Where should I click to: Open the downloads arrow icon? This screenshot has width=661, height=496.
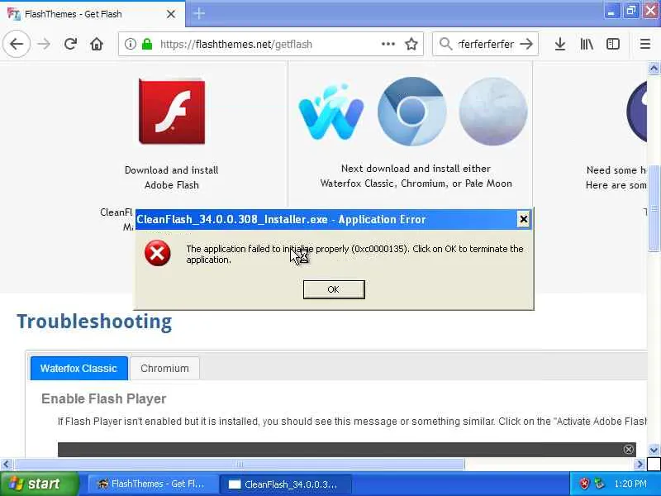(560, 44)
